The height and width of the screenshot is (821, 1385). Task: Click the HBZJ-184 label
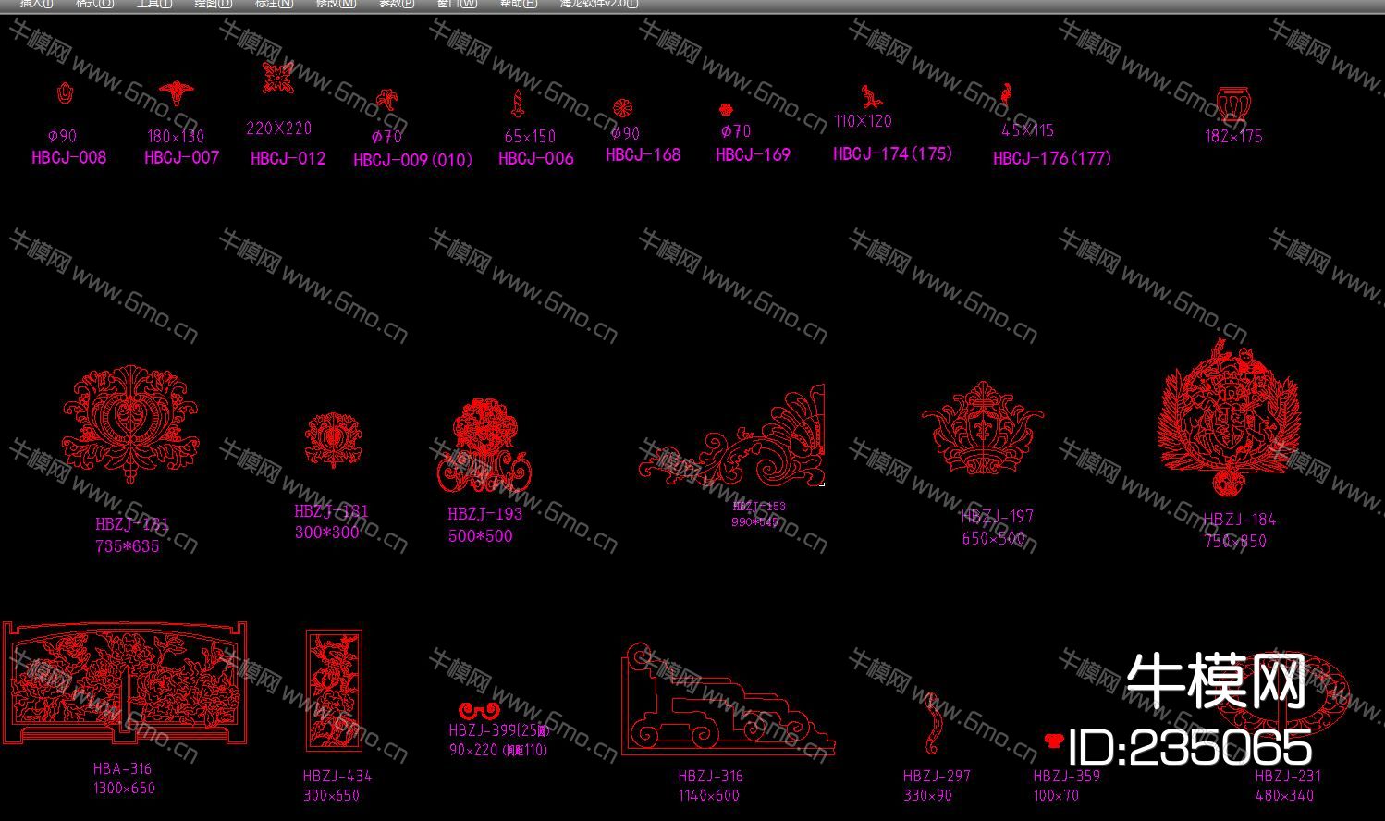pos(1240,520)
